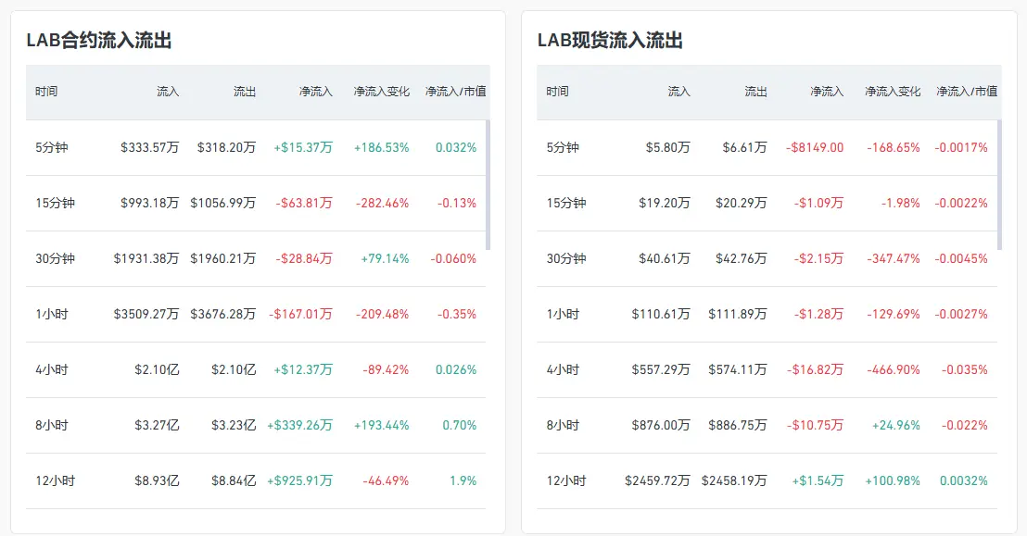Viewport: 1027px width, 536px height.
Task: Click inflow value $333.57万
Action: click(x=149, y=147)
